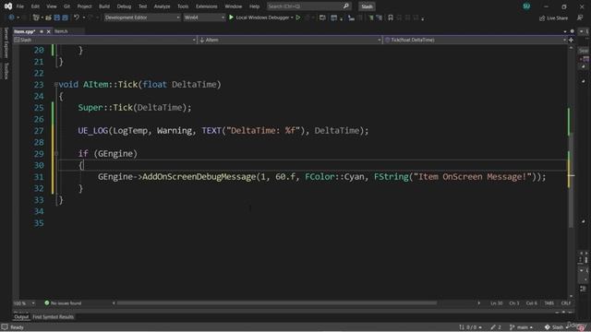Click the 0 / 0 push-pull indicator
This screenshot has width=591, height=332.
click(470, 327)
